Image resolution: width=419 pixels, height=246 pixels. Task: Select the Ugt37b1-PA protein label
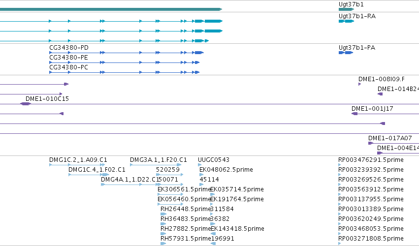pos(357,48)
